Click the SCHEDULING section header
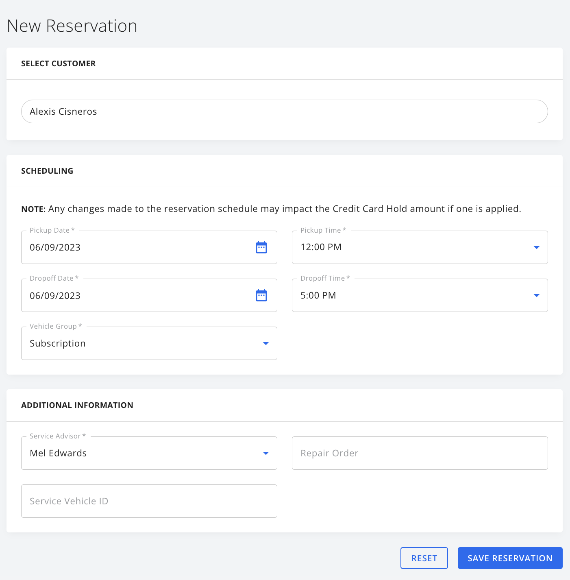The height and width of the screenshot is (580, 570). pos(47,171)
